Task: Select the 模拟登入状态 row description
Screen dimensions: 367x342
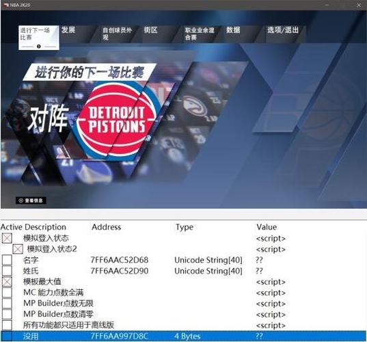Action: (46, 238)
